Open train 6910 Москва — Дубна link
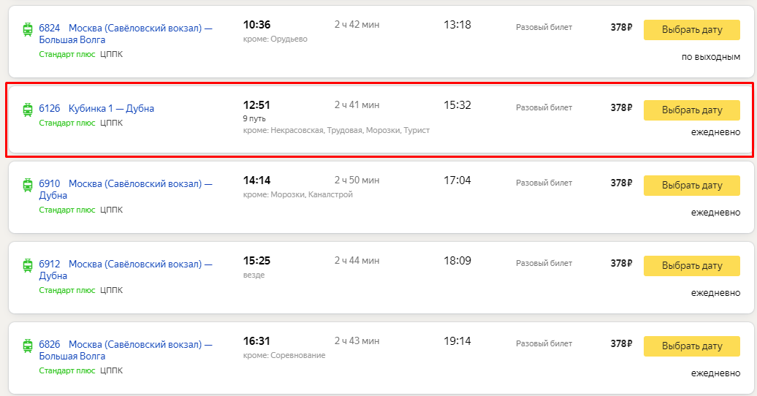 126,189
